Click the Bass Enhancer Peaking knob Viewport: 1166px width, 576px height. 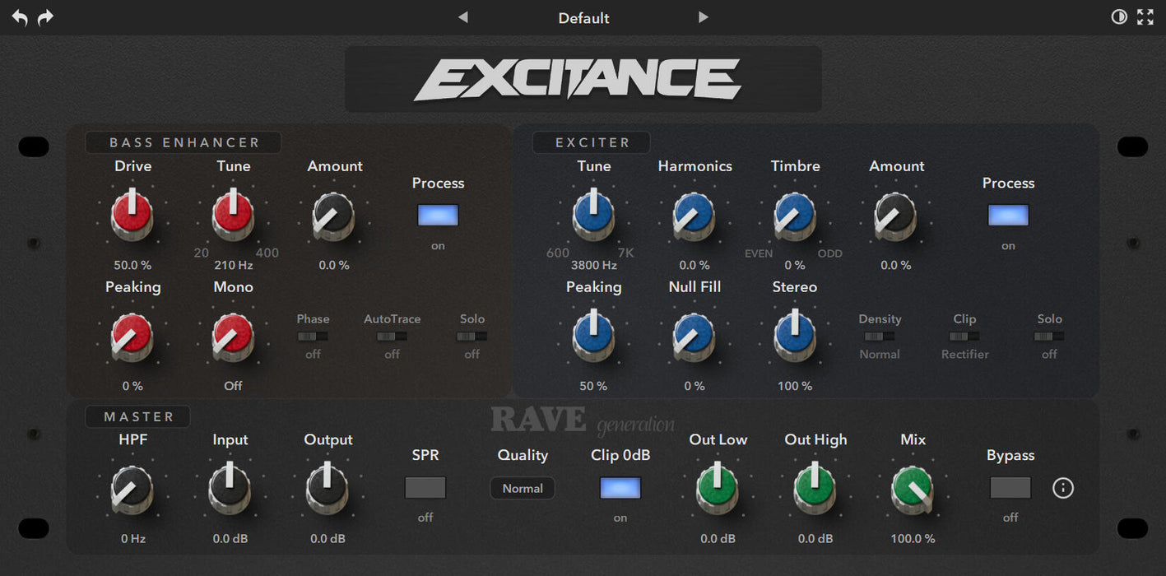[x=132, y=337]
